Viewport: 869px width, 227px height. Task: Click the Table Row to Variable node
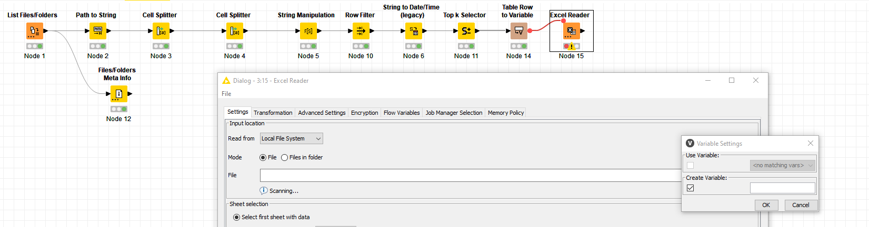click(519, 31)
